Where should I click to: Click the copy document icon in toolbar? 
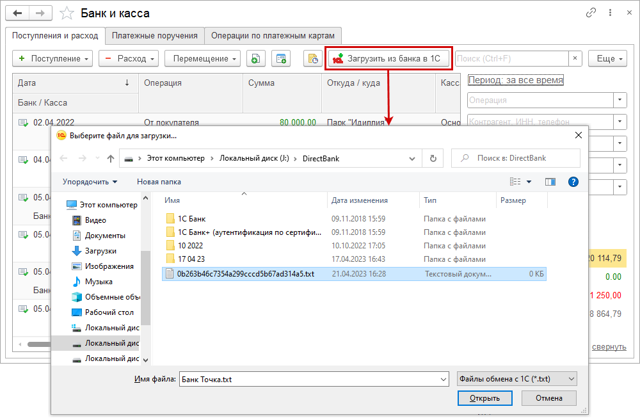(x=255, y=58)
